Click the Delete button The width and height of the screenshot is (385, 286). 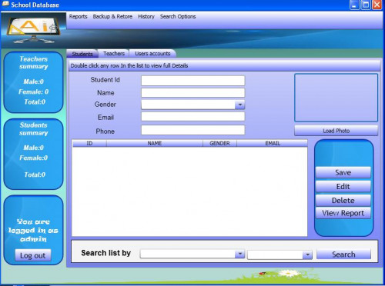click(343, 201)
